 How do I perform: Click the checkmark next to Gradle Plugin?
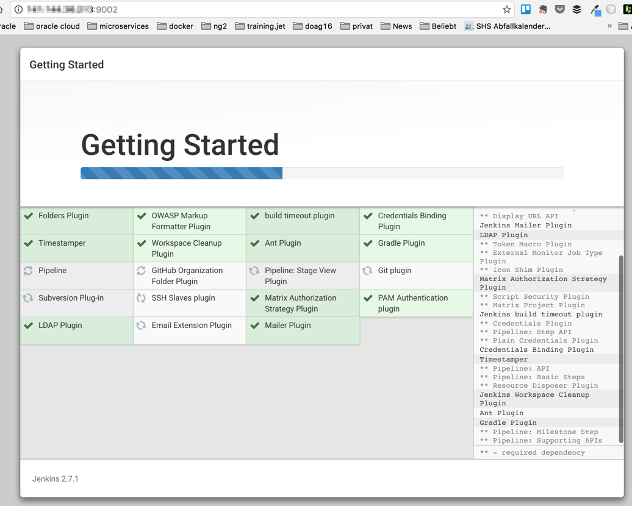(x=368, y=243)
